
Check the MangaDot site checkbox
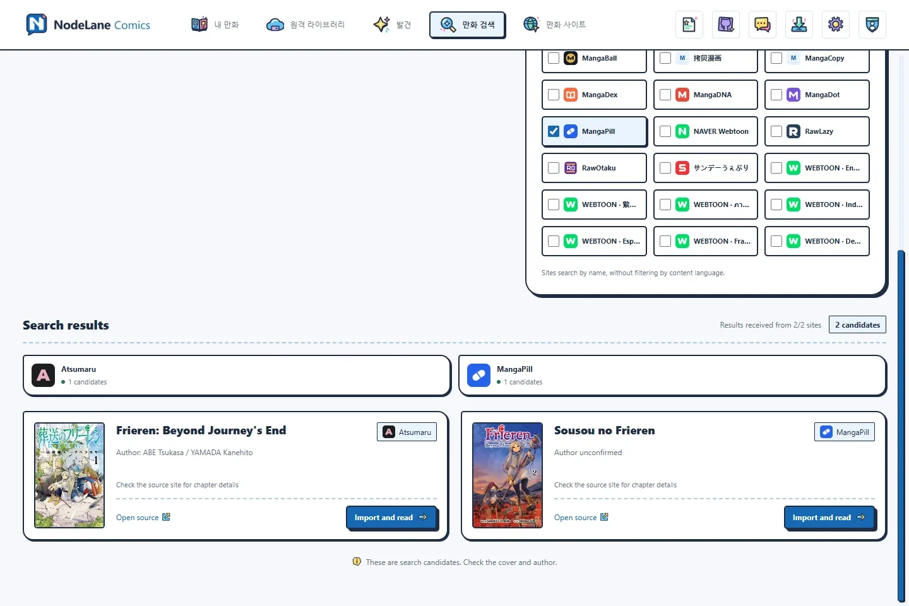(x=776, y=95)
